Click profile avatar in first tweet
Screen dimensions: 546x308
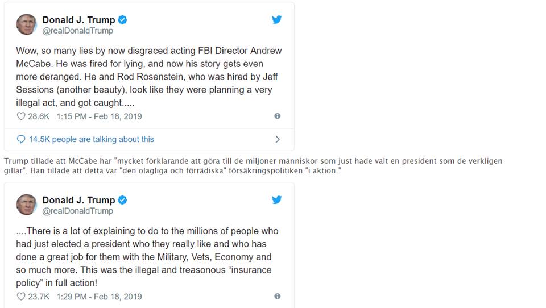tap(26, 24)
